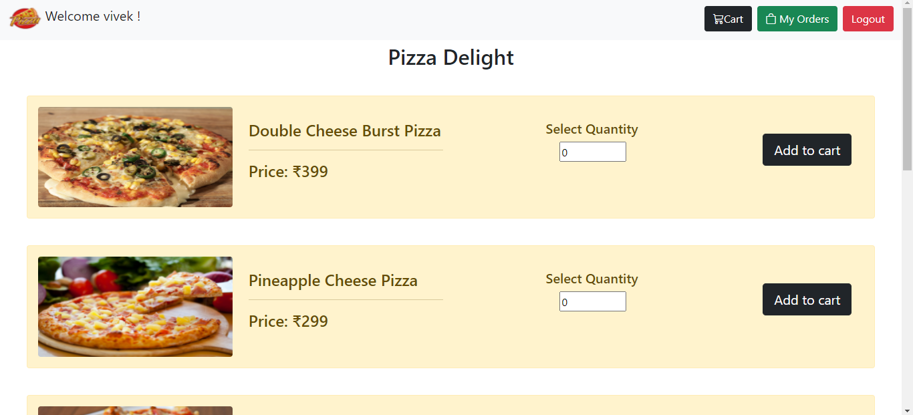Image resolution: width=913 pixels, height=415 pixels.
Task: Add Double Cheese Burst Pizza to cart
Action: (807, 150)
